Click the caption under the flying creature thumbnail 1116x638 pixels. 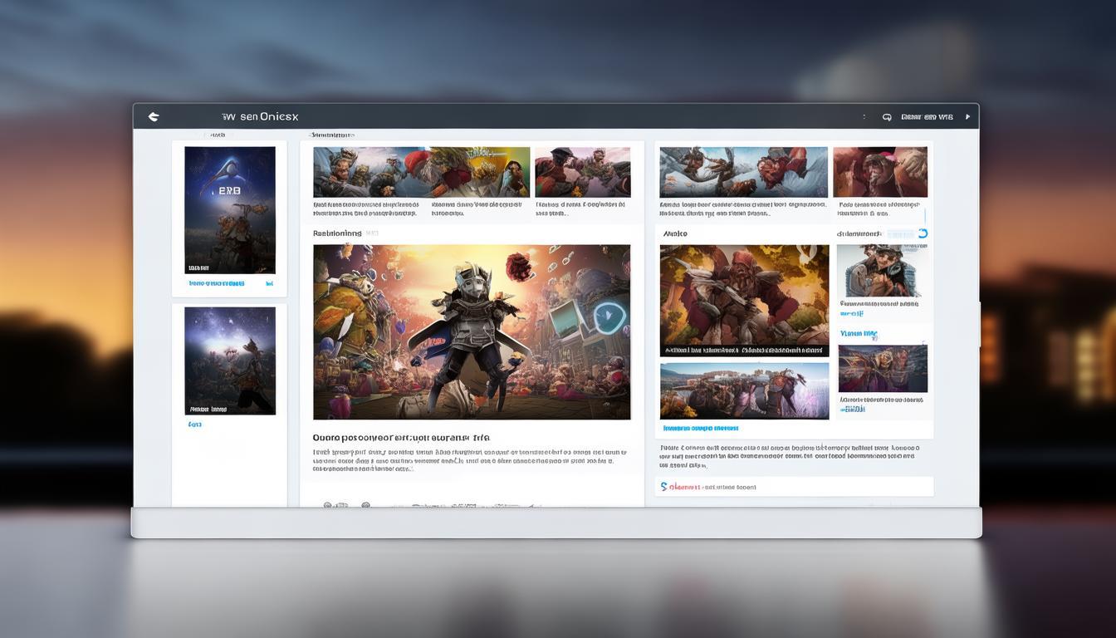tap(742, 209)
